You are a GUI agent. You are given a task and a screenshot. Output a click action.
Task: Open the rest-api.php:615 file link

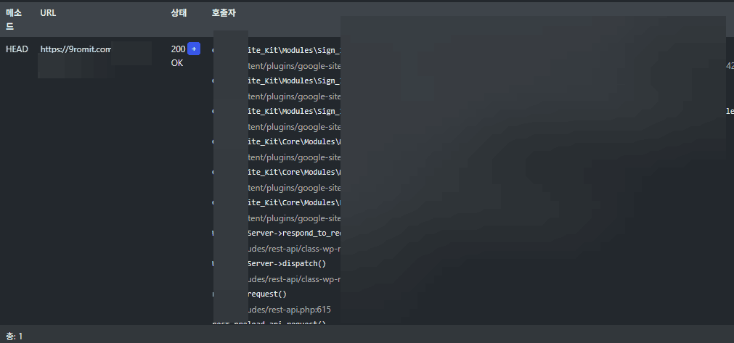pyautogui.click(x=289, y=310)
